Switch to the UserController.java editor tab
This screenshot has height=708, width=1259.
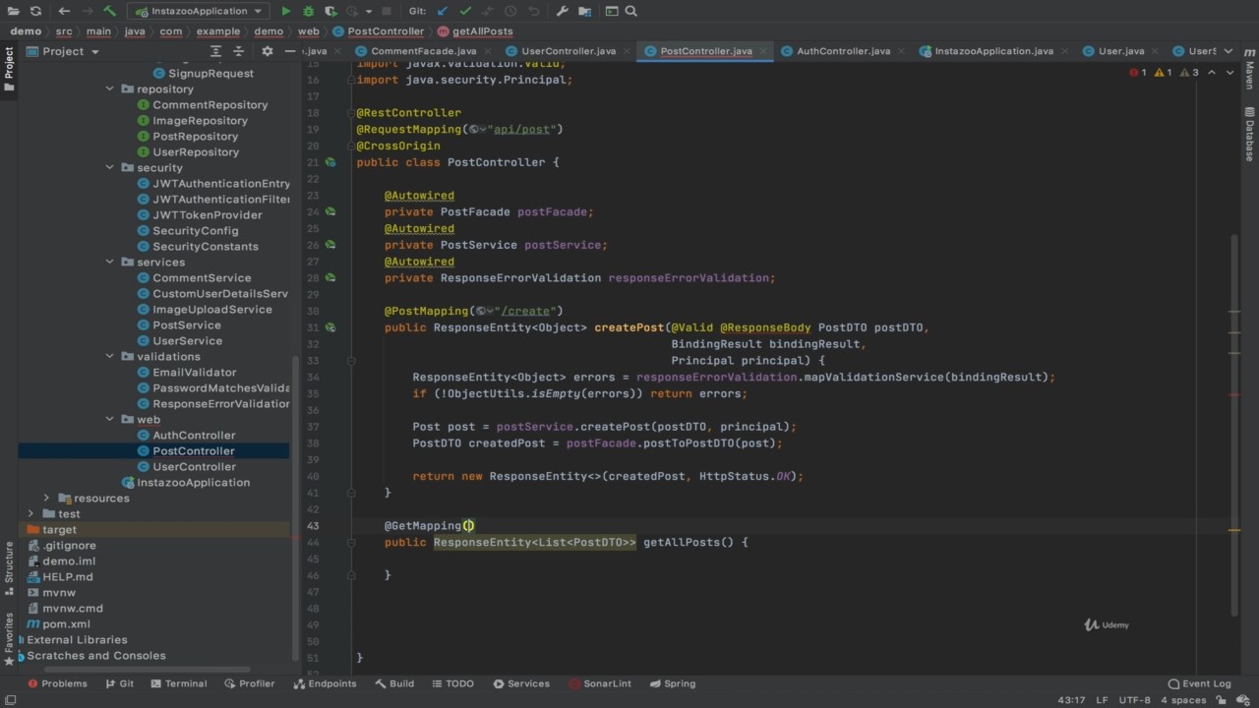click(569, 51)
